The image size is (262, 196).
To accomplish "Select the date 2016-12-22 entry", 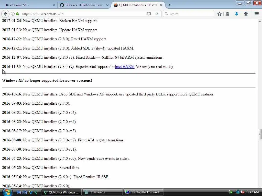I will click(54, 39).
